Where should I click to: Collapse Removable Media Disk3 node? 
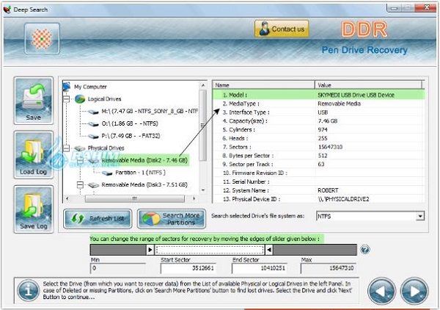[80, 184]
